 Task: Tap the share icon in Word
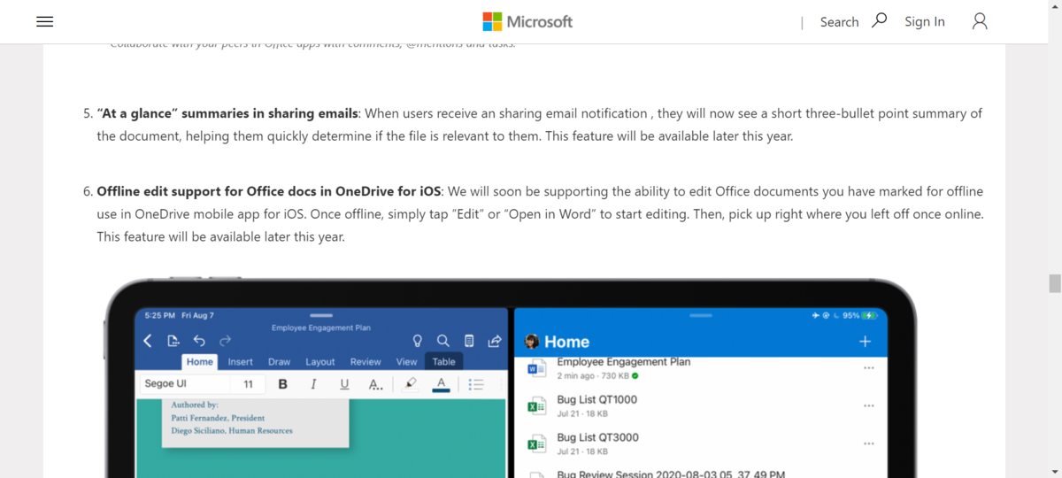(495, 341)
